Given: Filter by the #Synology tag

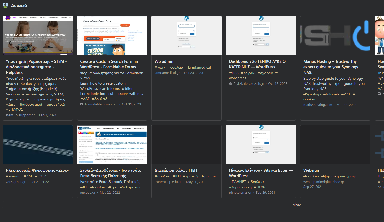Looking at the screenshot, I should click(312, 94).
